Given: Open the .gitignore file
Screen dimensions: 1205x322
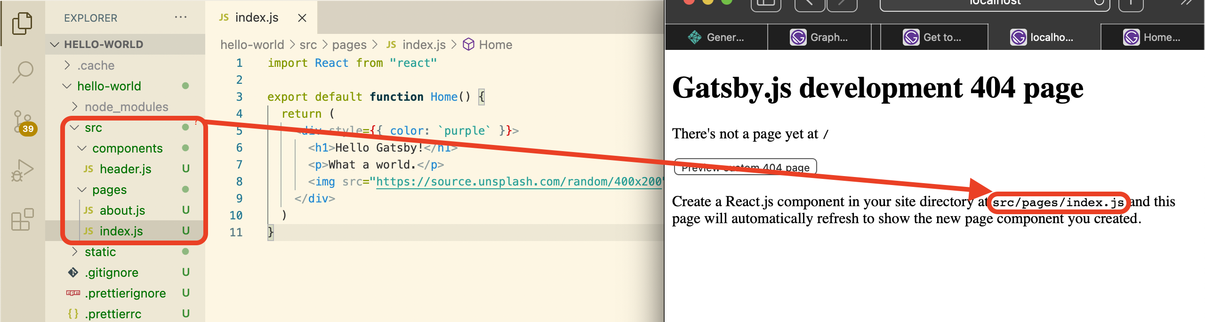Looking at the screenshot, I should pos(125,273).
